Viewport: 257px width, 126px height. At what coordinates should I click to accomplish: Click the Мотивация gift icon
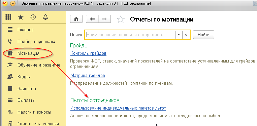point(10,53)
